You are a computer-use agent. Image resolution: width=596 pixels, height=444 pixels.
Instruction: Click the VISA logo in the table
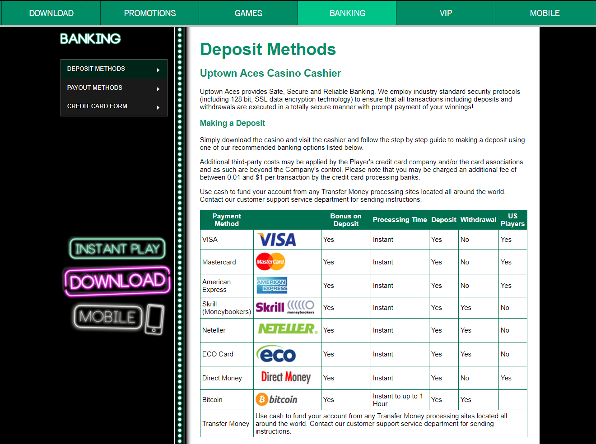[276, 240]
